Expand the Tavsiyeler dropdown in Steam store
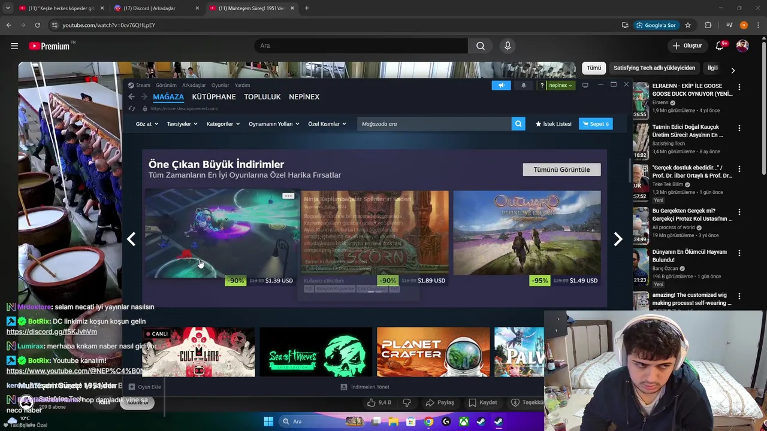767x431 pixels. click(x=182, y=124)
